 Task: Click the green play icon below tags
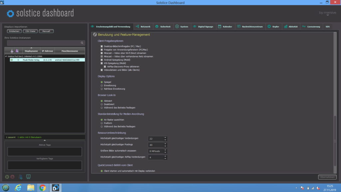click(7, 177)
